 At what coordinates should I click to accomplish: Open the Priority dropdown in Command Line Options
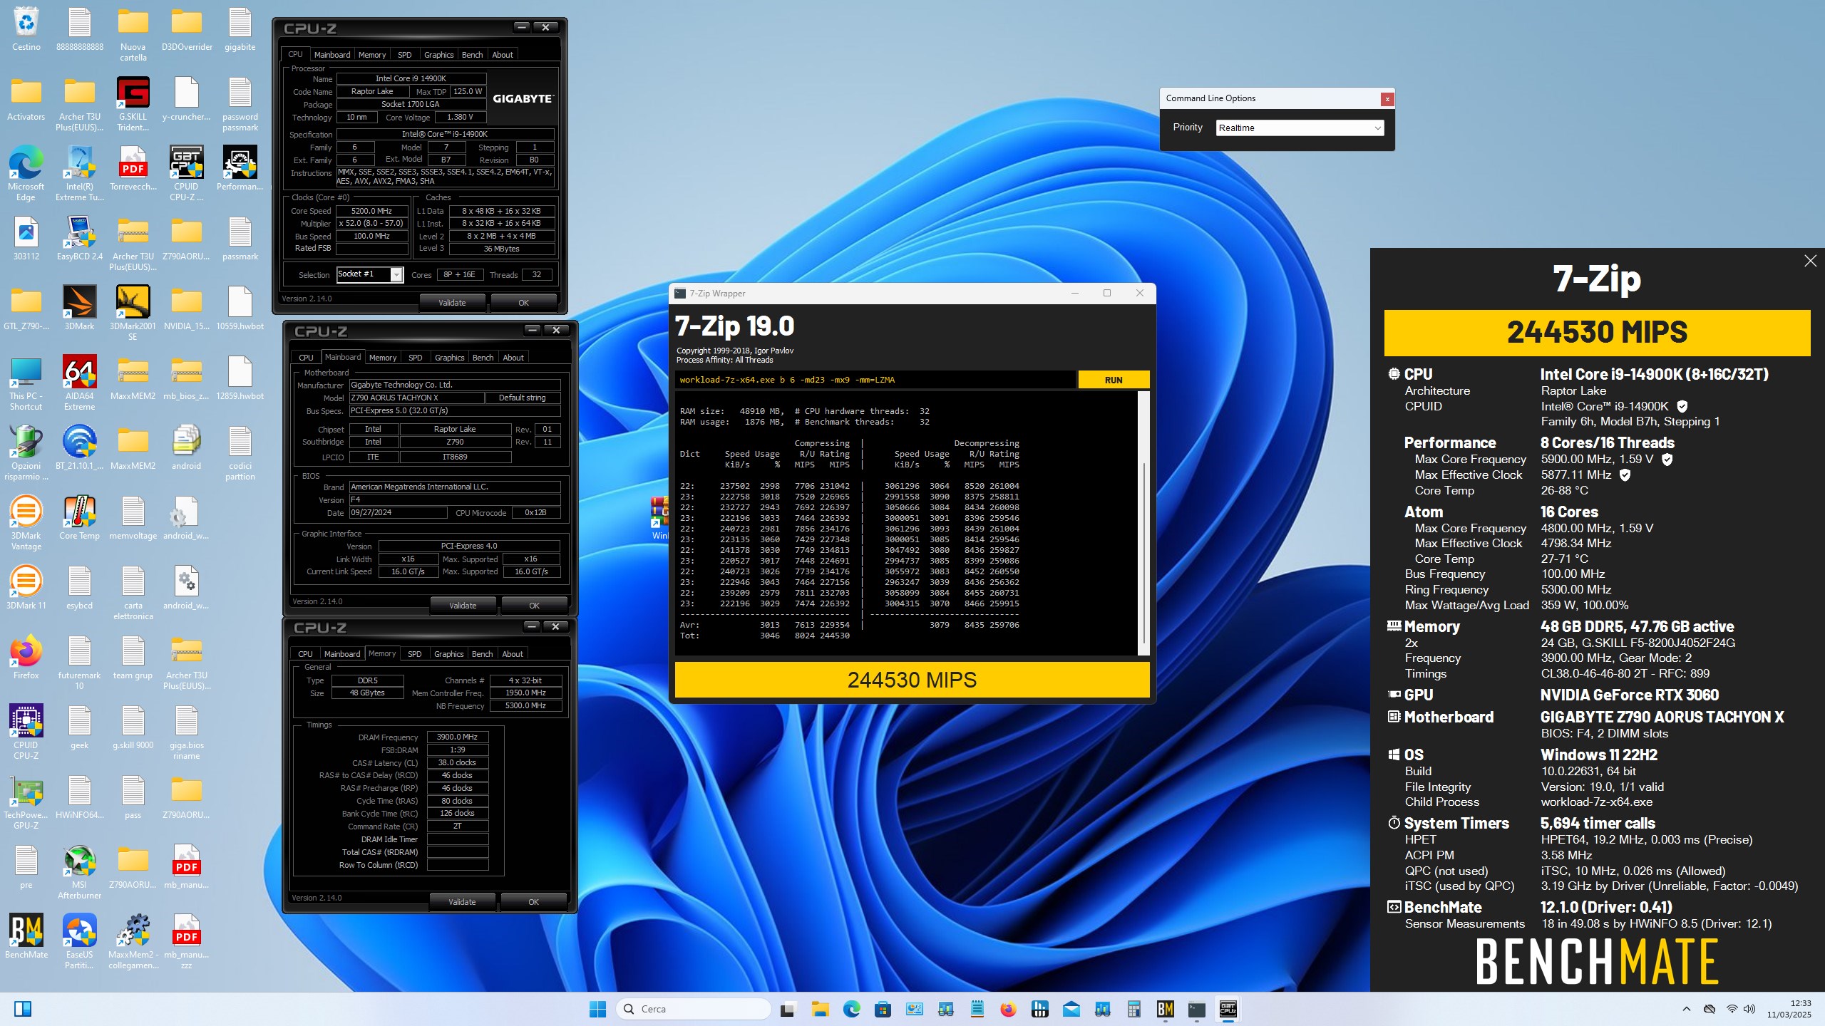(1300, 128)
